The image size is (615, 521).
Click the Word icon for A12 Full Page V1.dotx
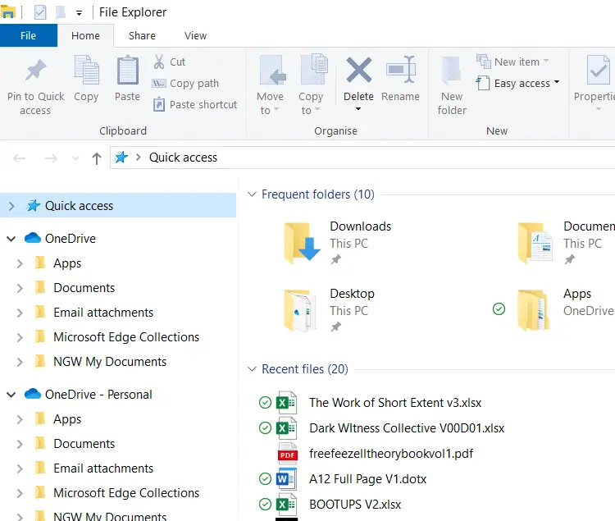click(287, 479)
